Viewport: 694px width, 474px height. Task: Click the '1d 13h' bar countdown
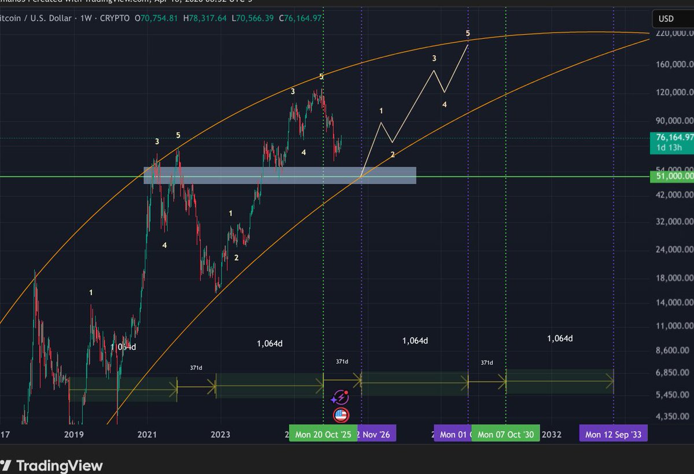(x=669, y=147)
